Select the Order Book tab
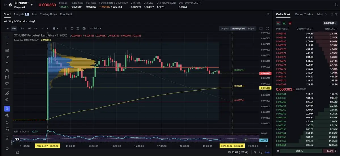 pyautogui.click(x=283, y=14)
